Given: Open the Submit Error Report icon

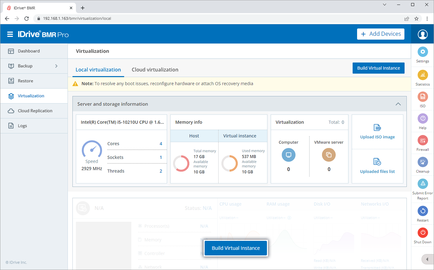Looking at the screenshot, I should click(423, 183).
